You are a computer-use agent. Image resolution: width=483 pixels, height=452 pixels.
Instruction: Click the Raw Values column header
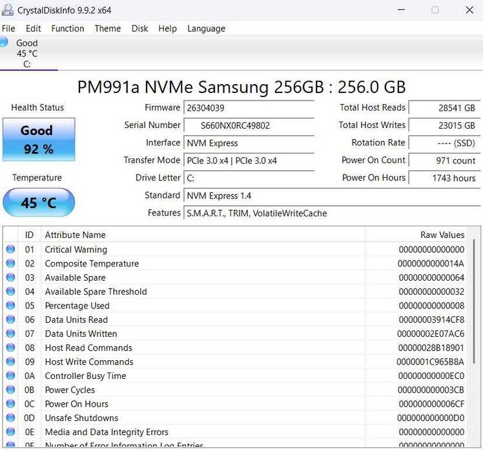point(416,235)
